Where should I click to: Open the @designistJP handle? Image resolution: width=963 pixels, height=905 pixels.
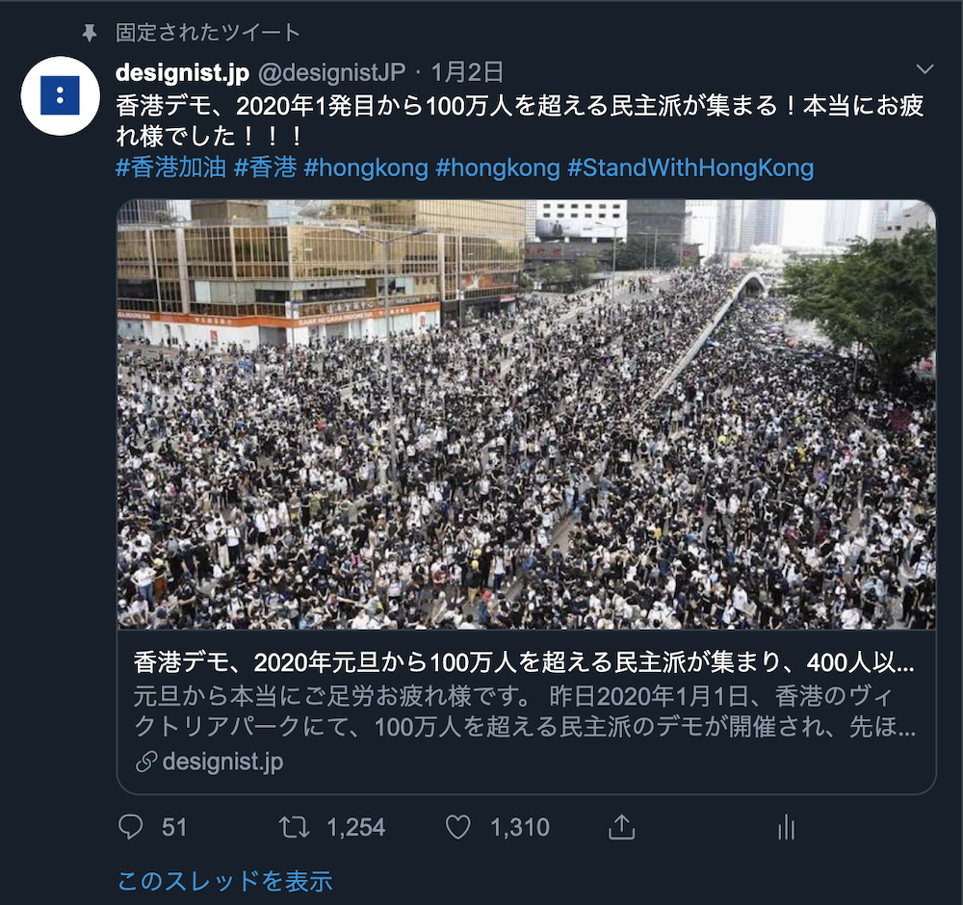click(x=331, y=72)
